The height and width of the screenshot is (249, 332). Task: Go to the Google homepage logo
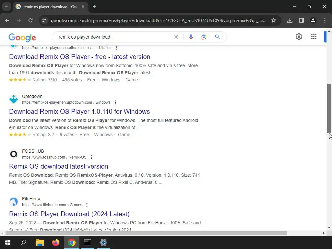[22, 38]
